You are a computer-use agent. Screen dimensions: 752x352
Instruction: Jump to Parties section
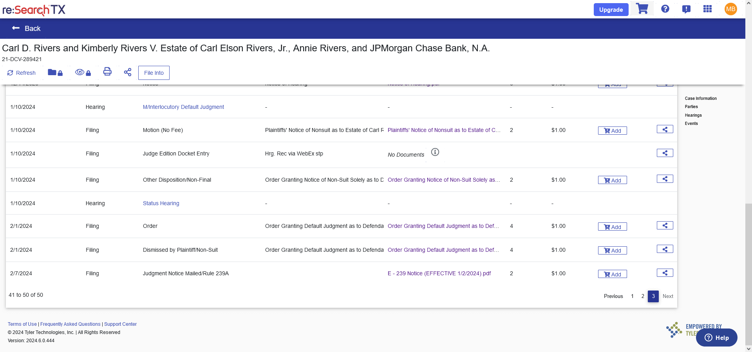click(691, 107)
